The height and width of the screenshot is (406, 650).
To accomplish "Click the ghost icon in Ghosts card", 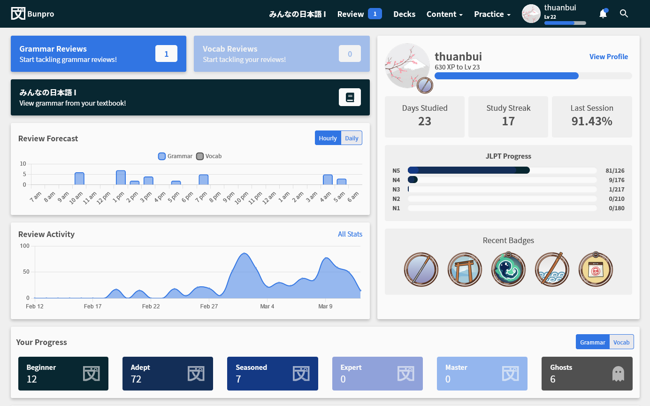I will 618,374.
